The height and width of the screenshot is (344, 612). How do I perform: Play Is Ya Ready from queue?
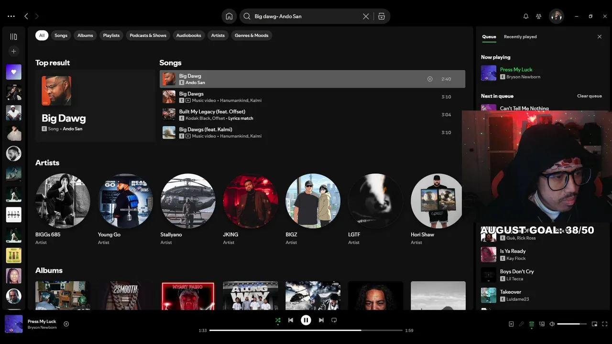541,255
